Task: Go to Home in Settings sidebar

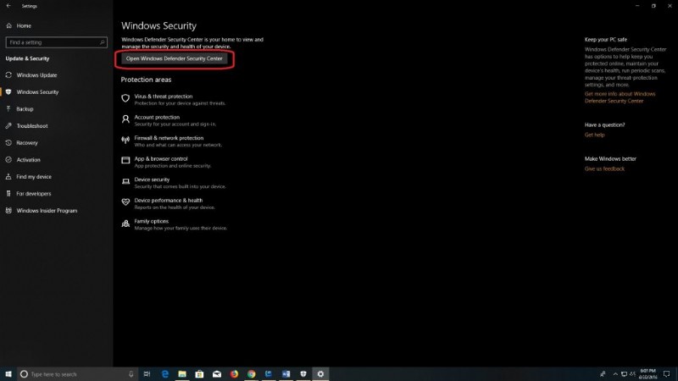Action: point(19,26)
